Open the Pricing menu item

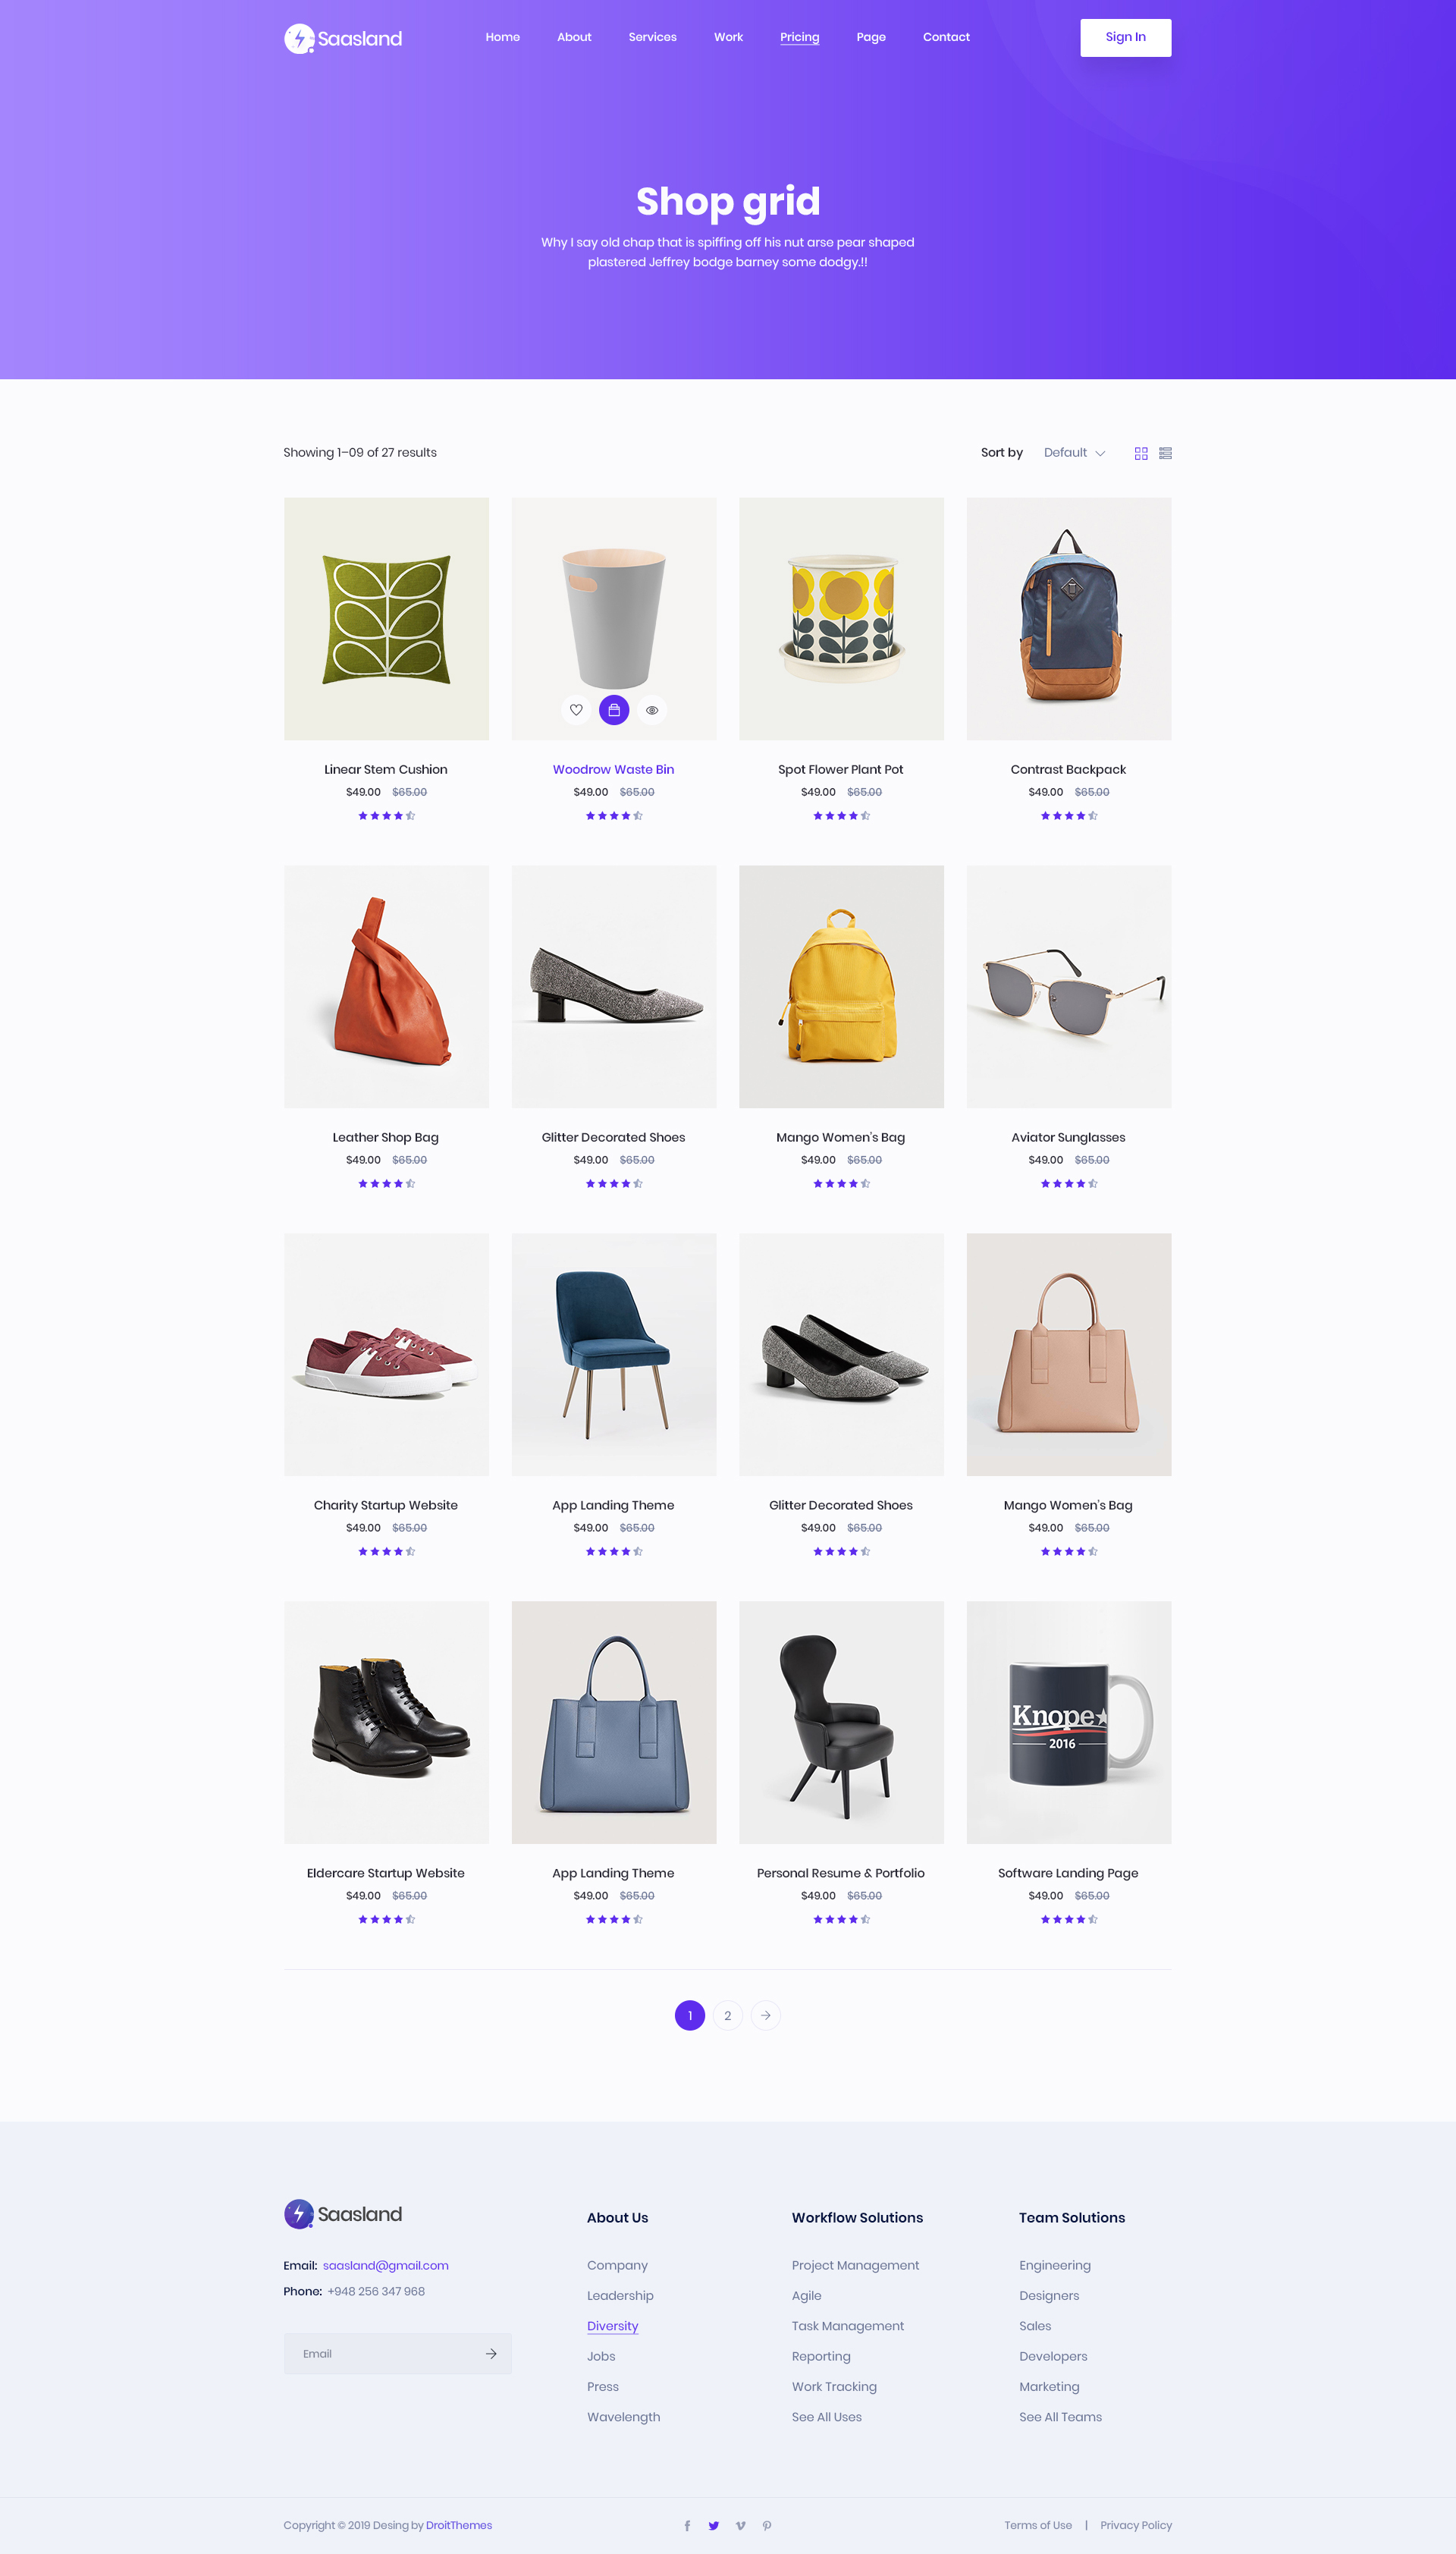(800, 37)
